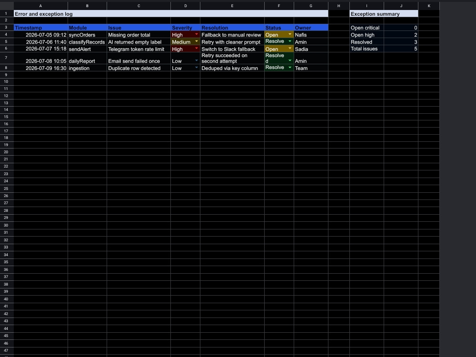Select the Open critical count value 0
476x357 pixels.
(x=401, y=27)
